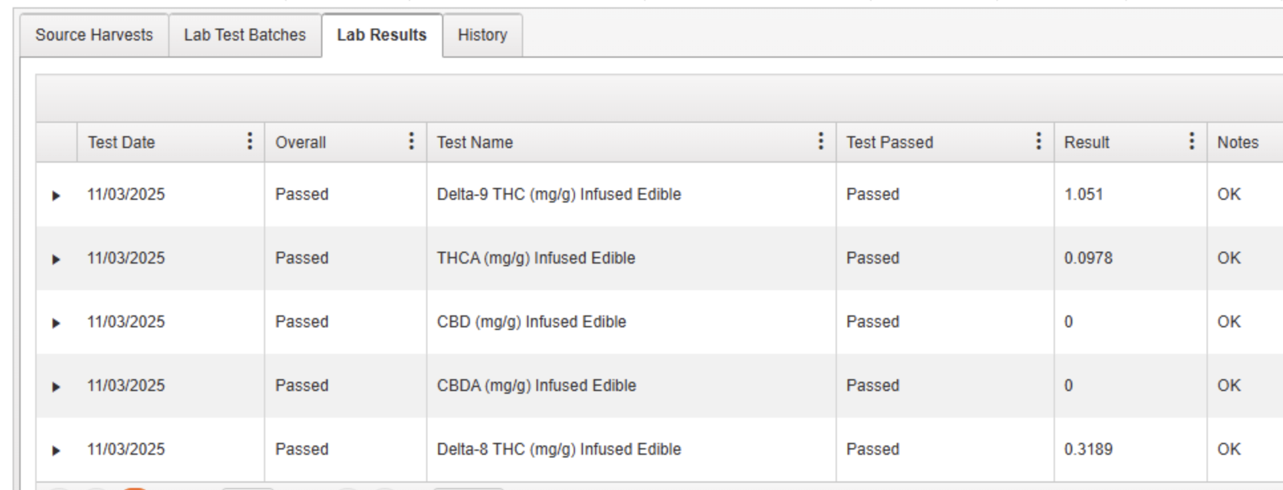Select the Lab Results tab
The height and width of the screenshot is (490, 1283).
point(382,35)
